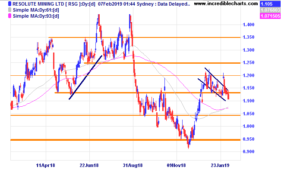This screenshot has height=170, width=281.
Task: Select the RESOLUTE MINING LTD [ RSG ] title text
Action: (46, 4)
